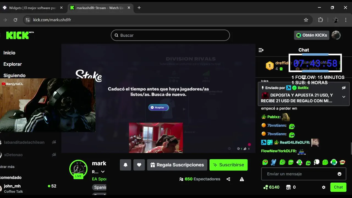Open the user profile avatar top right
Viewport: 352px width, 198px height.
(x=336, y=35)
